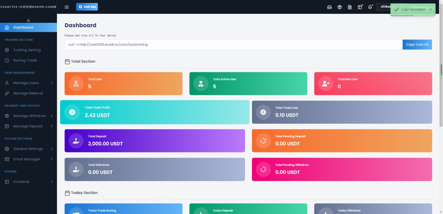Image resolution: width=443 pixels, height=214 pixels.
Task: Click the Total User person icon
Action: point(76,83)
